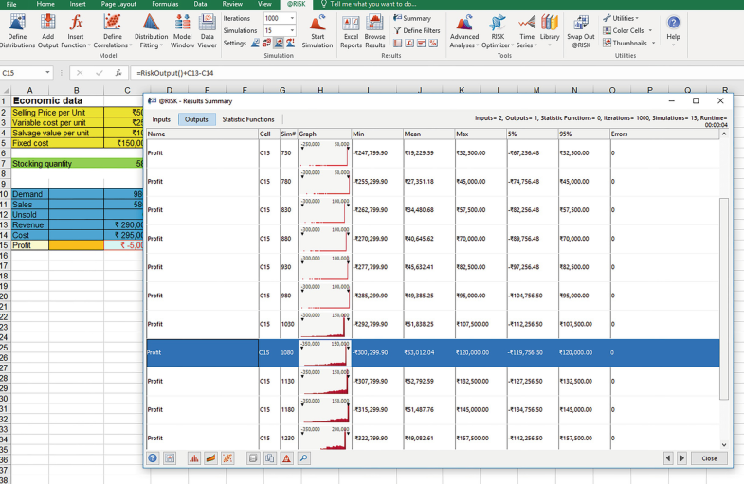The image size is (744, 484).
Task: Click the graph thumbnail for Sim# 1230
Action: click(x=324, y=438)
